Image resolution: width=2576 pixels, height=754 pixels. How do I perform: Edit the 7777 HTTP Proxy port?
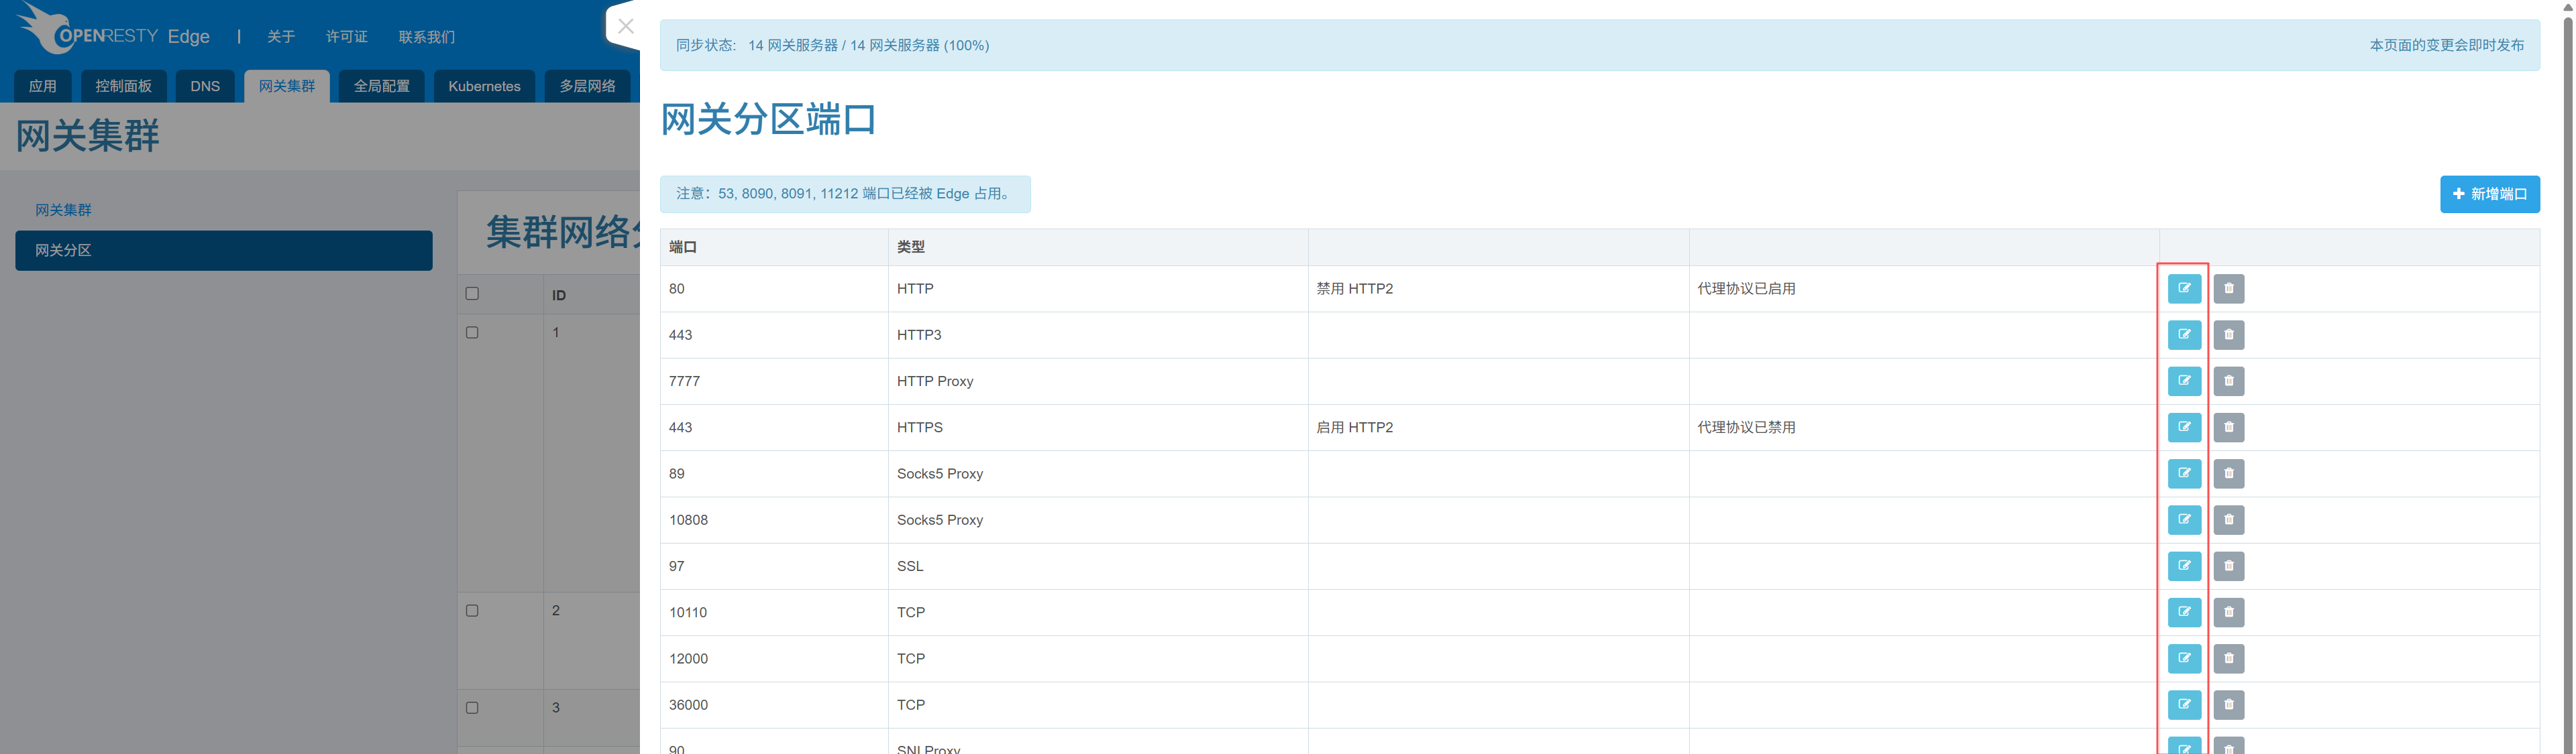tap(2184, 381)
